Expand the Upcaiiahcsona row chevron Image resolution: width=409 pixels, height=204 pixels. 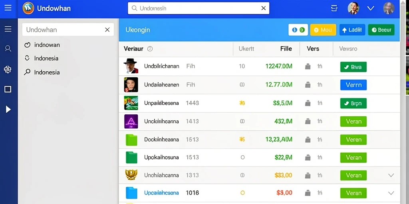[391, 193]
